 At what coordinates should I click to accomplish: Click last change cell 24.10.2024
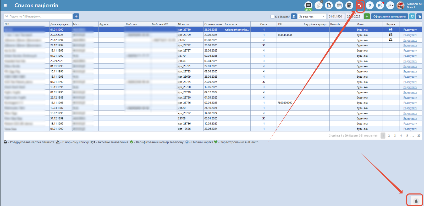214,108
